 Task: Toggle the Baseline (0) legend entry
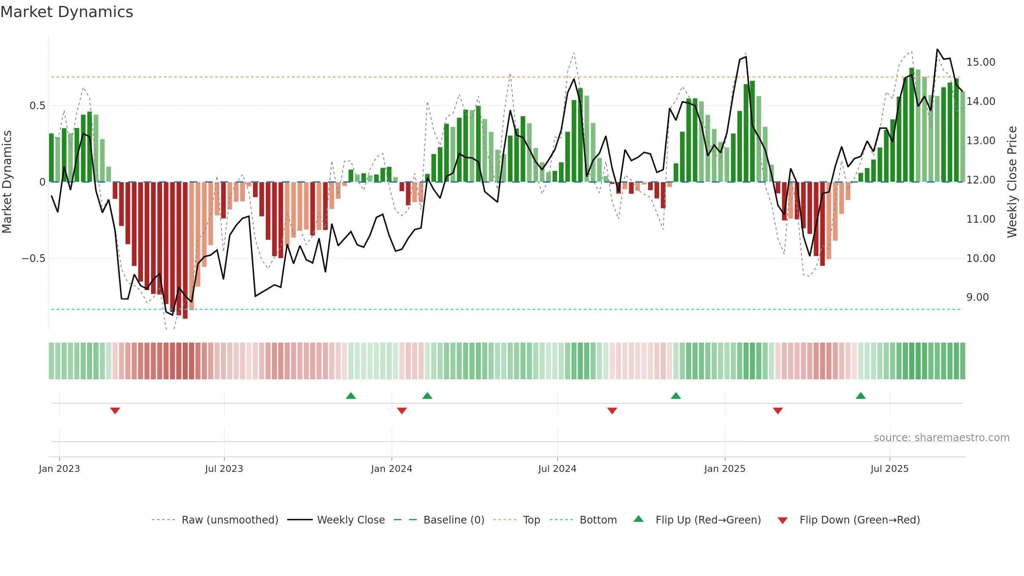[439, 520]
